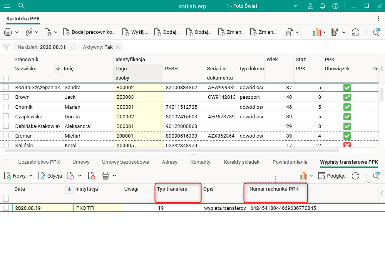
Task: Open the Nowy button dropdown arrow
Action: click(x=31, y=176)
